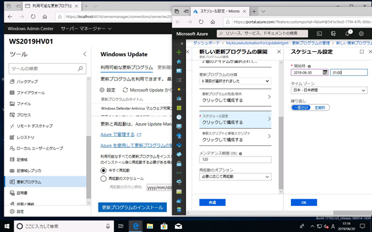Open the Azure Dashboard icon below the home icon

coord(179,71)
